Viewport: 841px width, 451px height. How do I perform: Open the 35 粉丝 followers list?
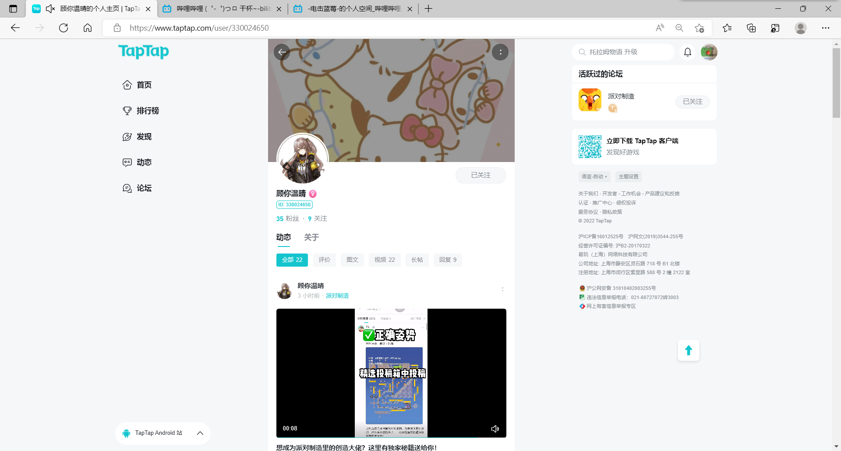[x=288, y=218]
